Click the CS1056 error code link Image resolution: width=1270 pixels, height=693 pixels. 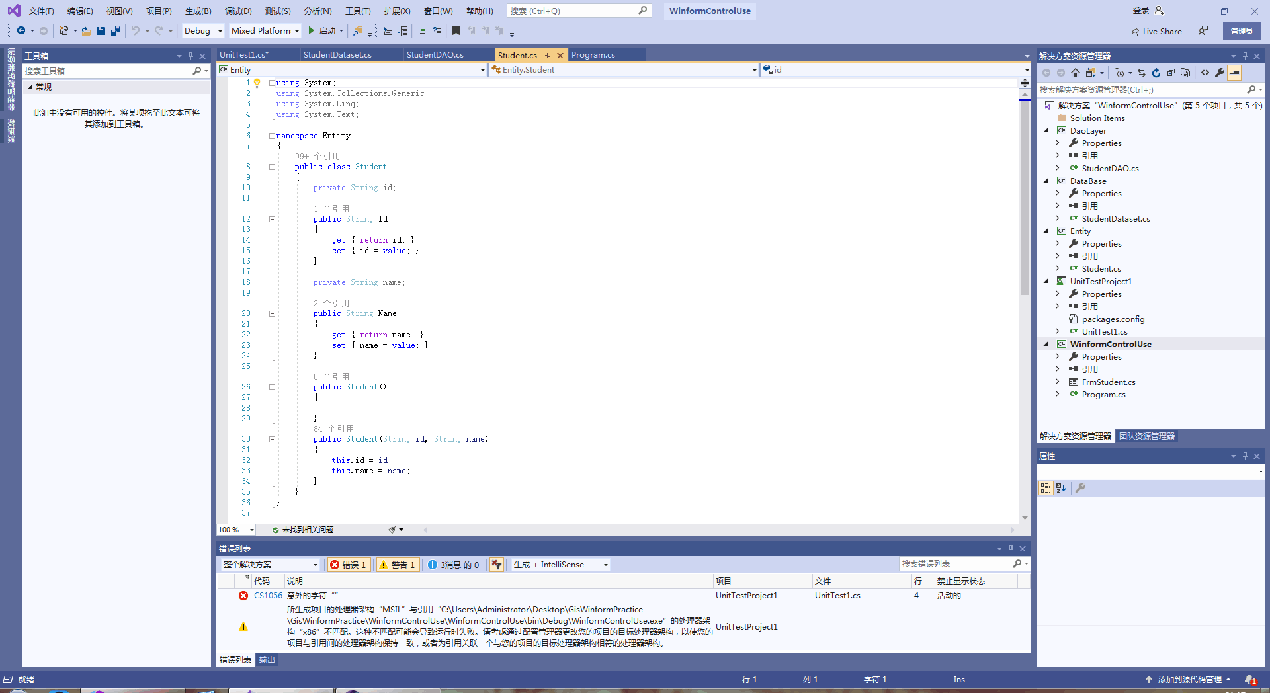[x=268, y=596]
